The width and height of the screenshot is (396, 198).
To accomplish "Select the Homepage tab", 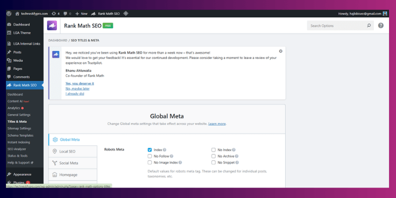I will tap(73, 175).
